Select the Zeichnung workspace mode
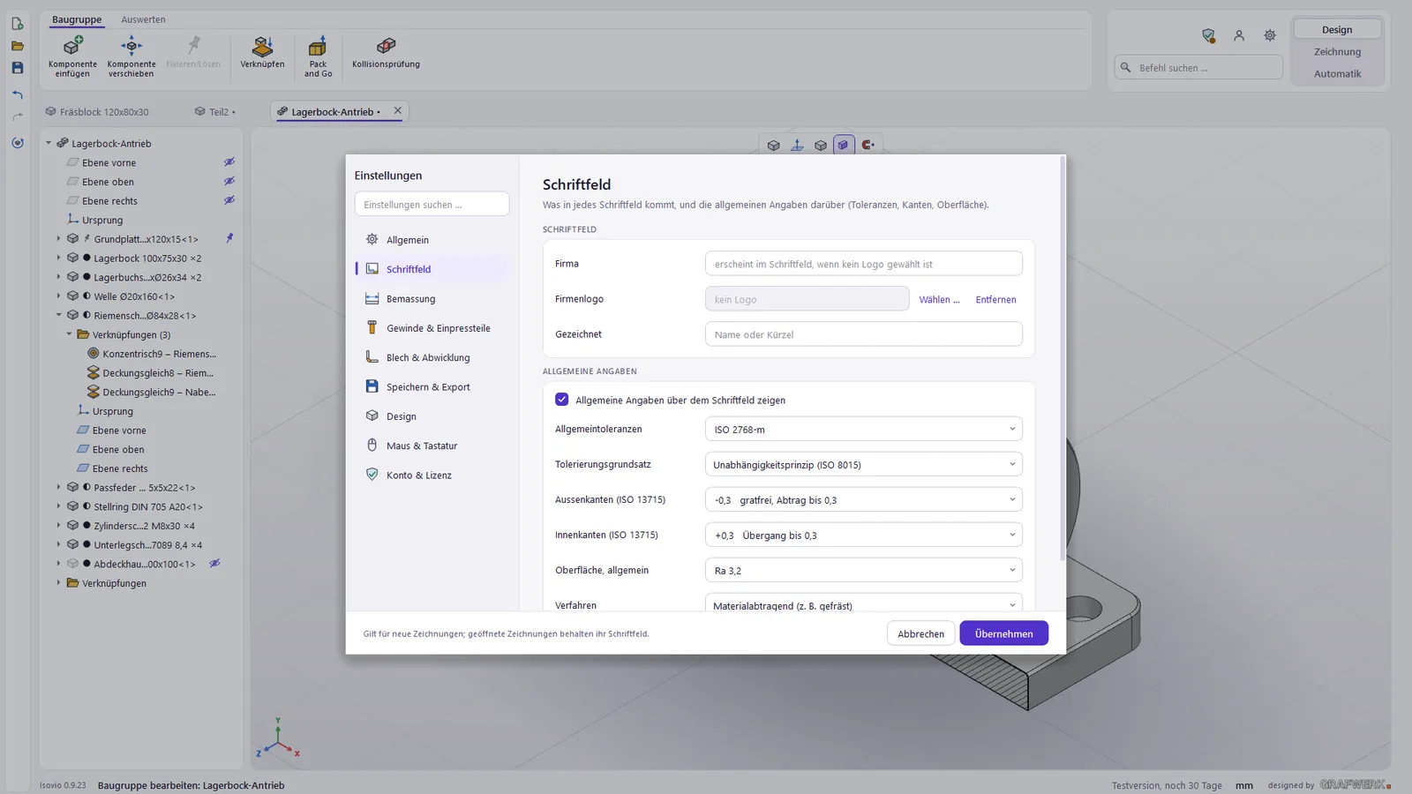1412x794 pixels. point(1337,52)
